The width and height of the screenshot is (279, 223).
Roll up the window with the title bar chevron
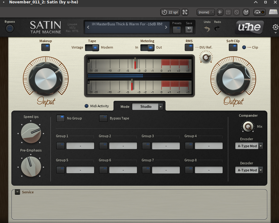(256, 2)
